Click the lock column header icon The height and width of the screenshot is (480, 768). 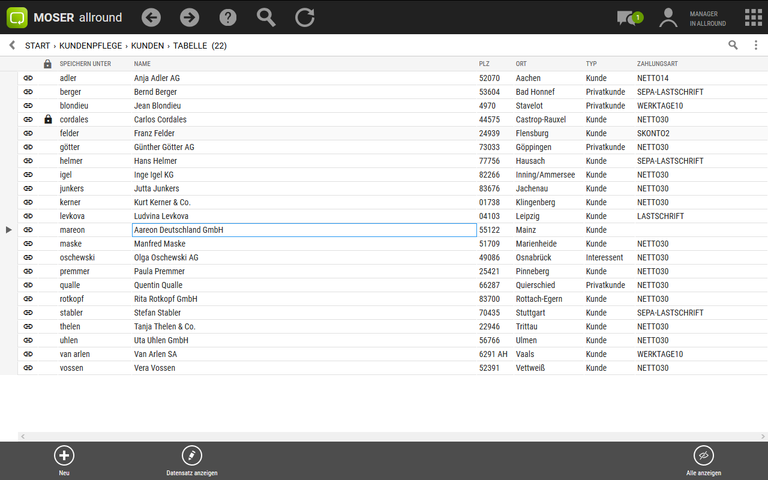(48, 64)
